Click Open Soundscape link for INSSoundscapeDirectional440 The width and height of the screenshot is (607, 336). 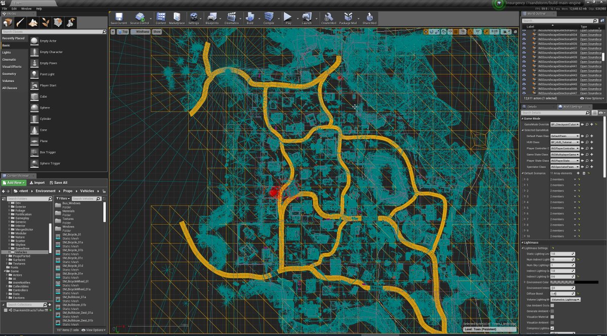(591, 62)
